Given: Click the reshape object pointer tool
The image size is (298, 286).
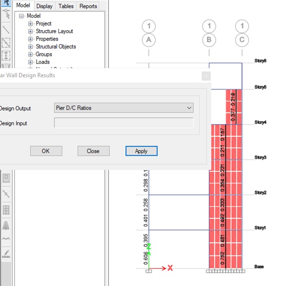Looking at the screenshot, I should click(6, 15).
